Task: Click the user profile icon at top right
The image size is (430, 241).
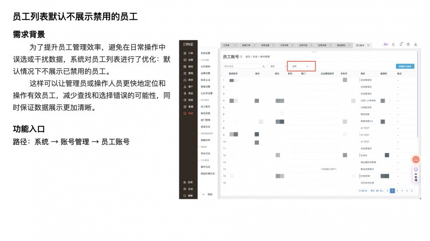Action: 415,45
